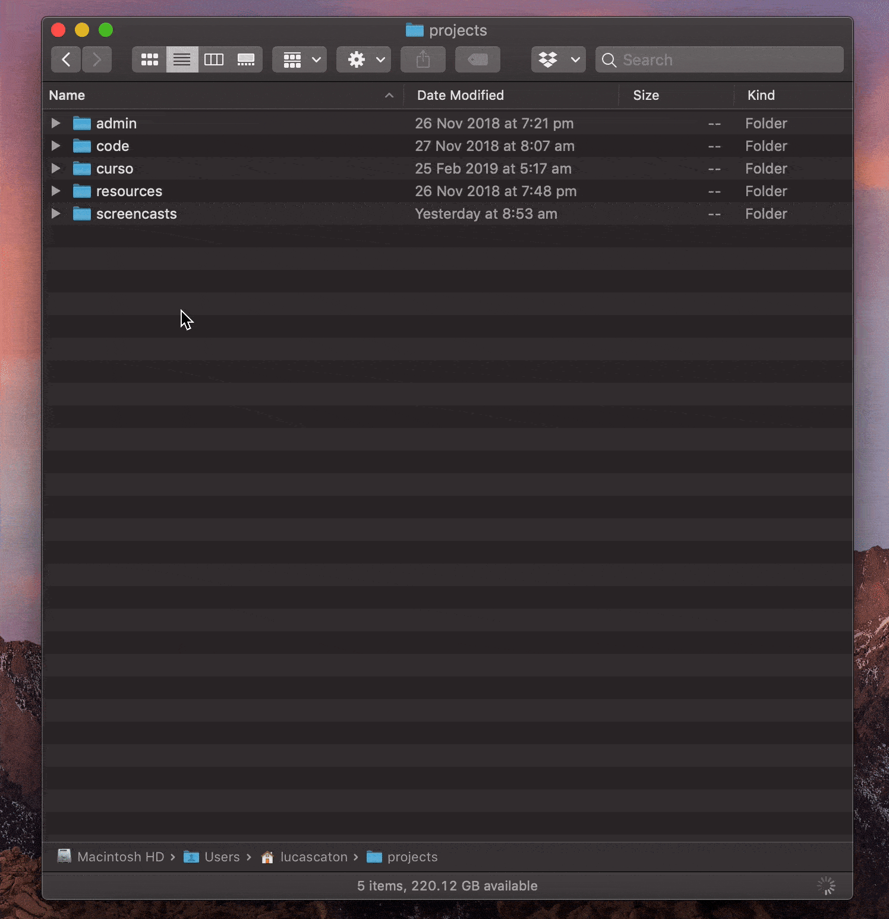
Task: Switch to list view
Action: coord(182,59)
